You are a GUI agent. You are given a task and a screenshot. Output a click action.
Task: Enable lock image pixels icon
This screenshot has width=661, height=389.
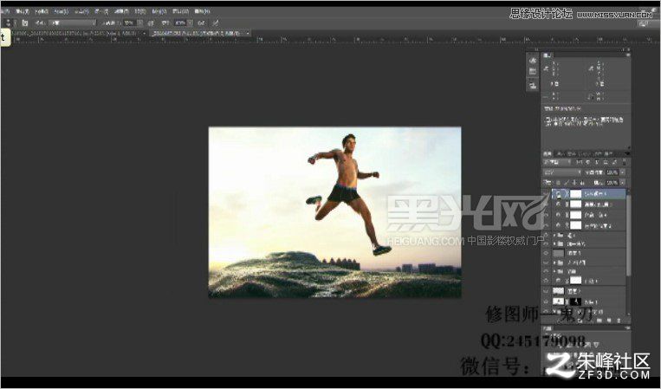pos(567,183)
